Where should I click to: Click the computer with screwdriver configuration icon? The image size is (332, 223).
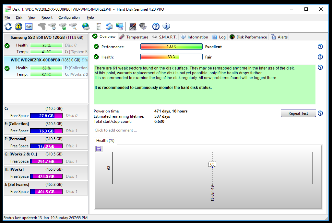coord(133,27)
